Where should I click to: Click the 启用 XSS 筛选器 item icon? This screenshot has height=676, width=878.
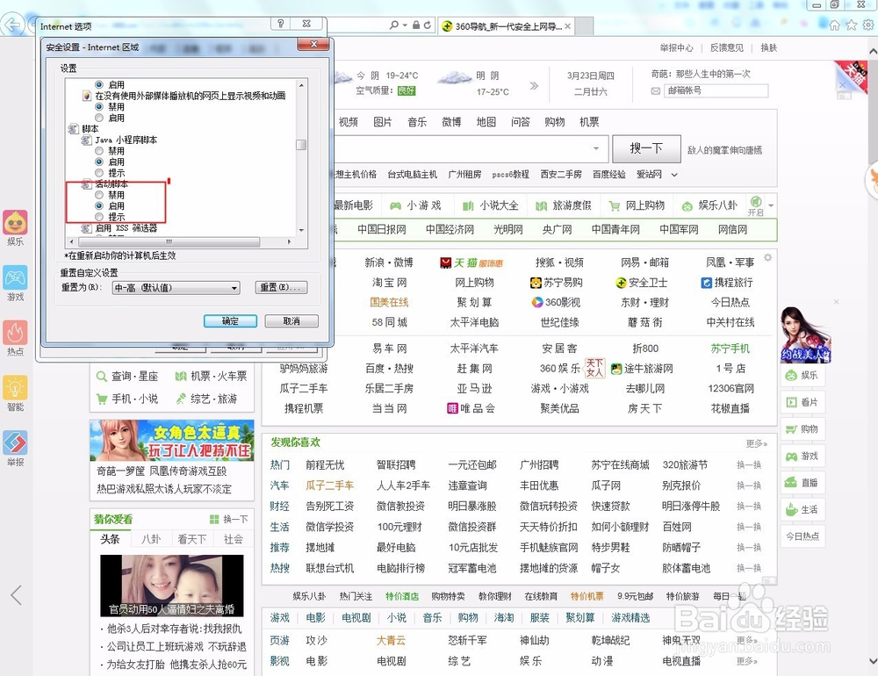[x=86, y=228]
